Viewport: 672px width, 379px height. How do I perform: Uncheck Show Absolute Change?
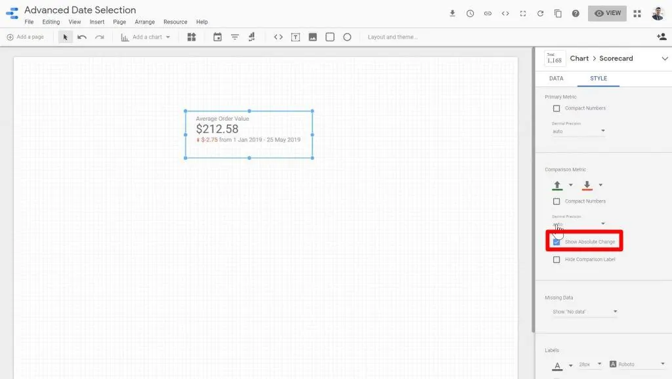click(x=556, y=241)
